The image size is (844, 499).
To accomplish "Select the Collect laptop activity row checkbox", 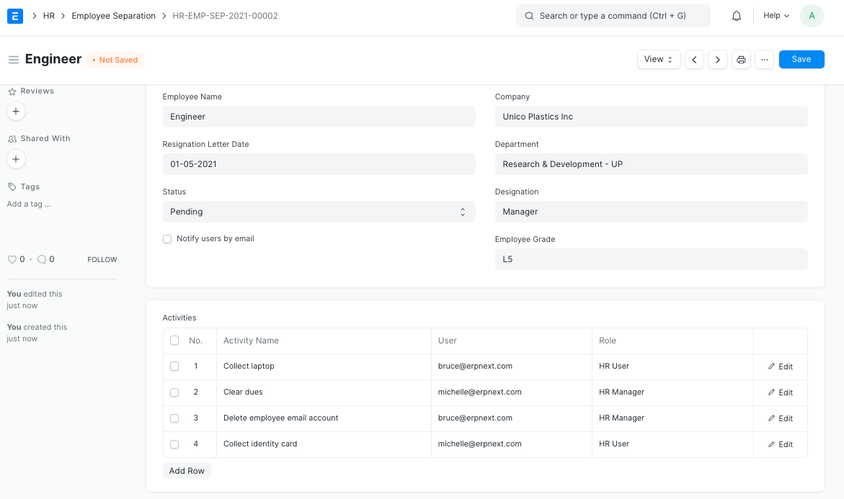I will tap(174, 366).
